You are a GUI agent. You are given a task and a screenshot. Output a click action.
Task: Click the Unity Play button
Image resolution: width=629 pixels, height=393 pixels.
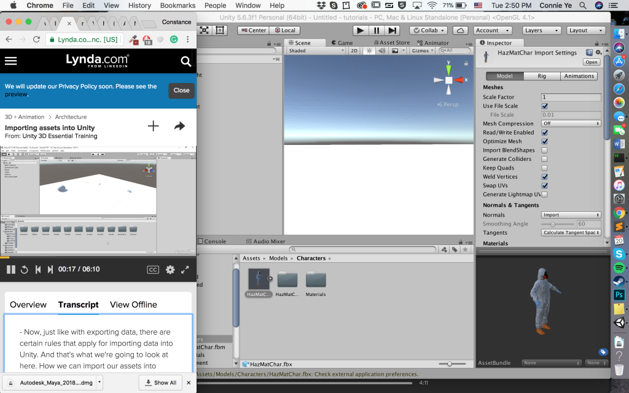[x=360, y=31]
